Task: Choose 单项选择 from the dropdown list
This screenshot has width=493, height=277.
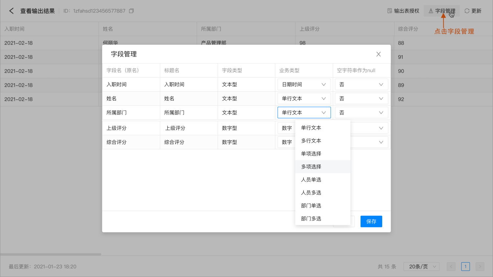Action: click(x=323, y=154)
